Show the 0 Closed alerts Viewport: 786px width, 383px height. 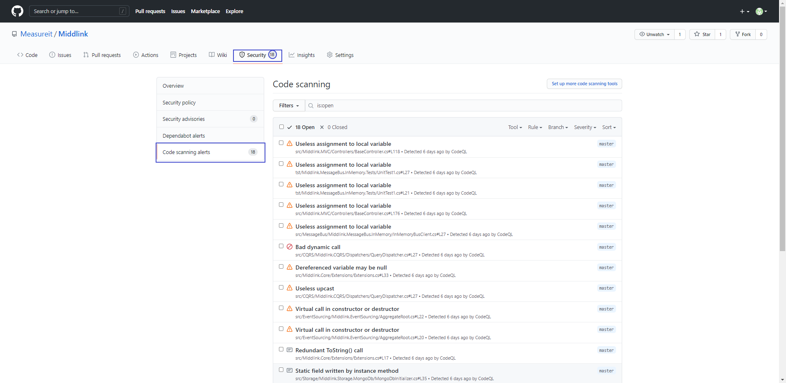click(333, 127)
